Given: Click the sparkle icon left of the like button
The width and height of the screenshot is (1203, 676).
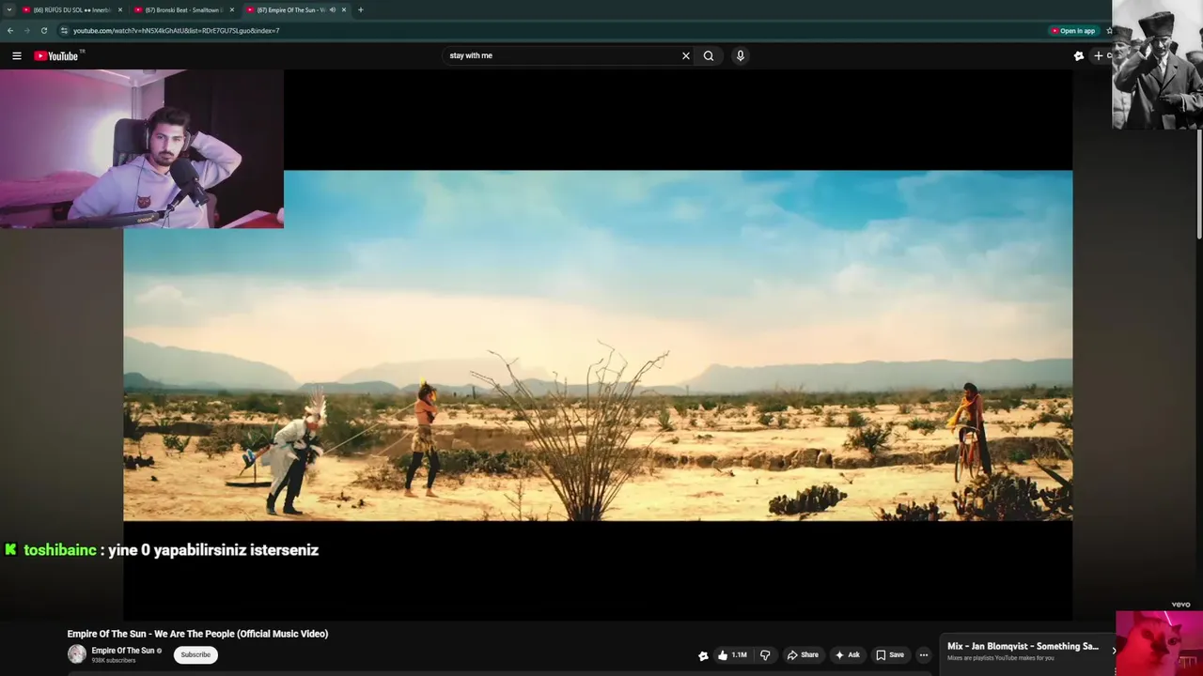Looking at the screenshot, I should coord(703,655).
